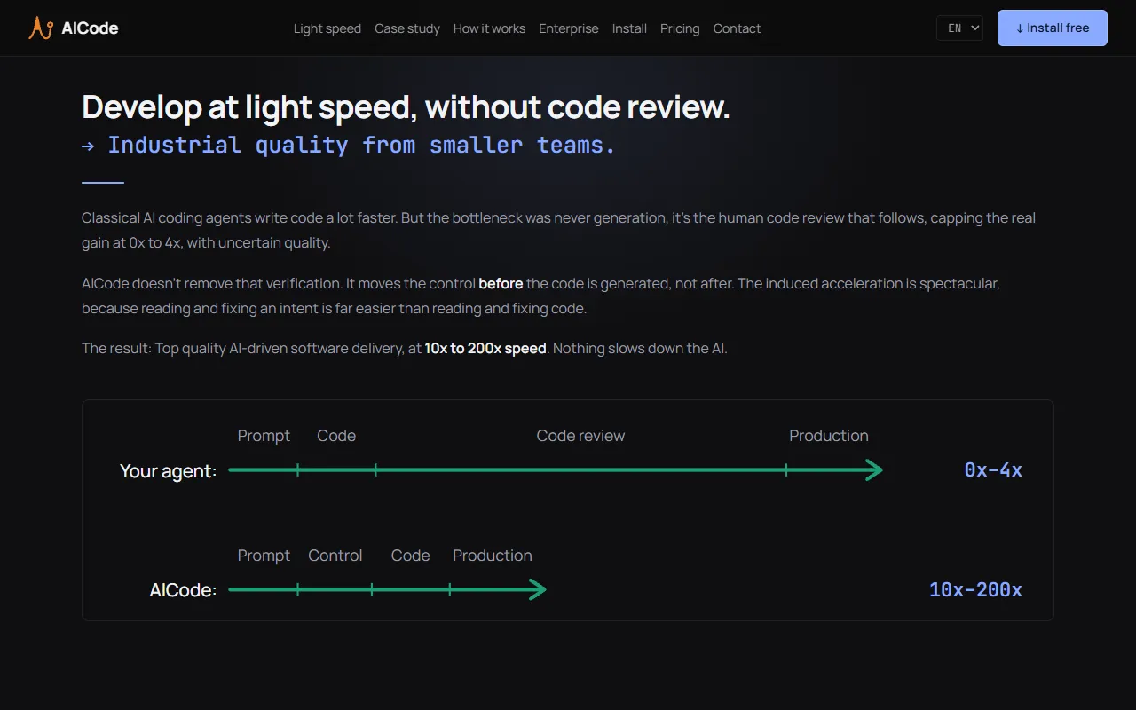1136x710 pixels.
Task: Click the AiCode logo icon
Action: click(x=41, y=28)
